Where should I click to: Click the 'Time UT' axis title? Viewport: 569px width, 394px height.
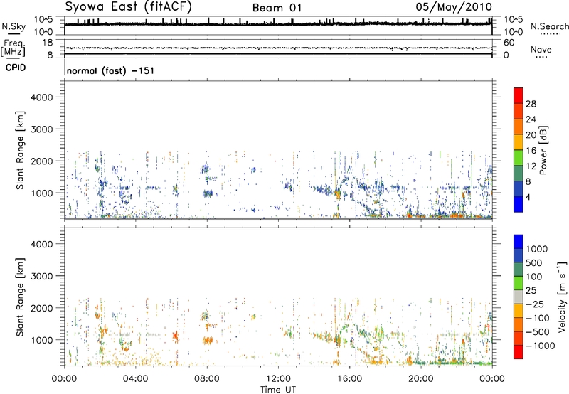coord(278,390)
